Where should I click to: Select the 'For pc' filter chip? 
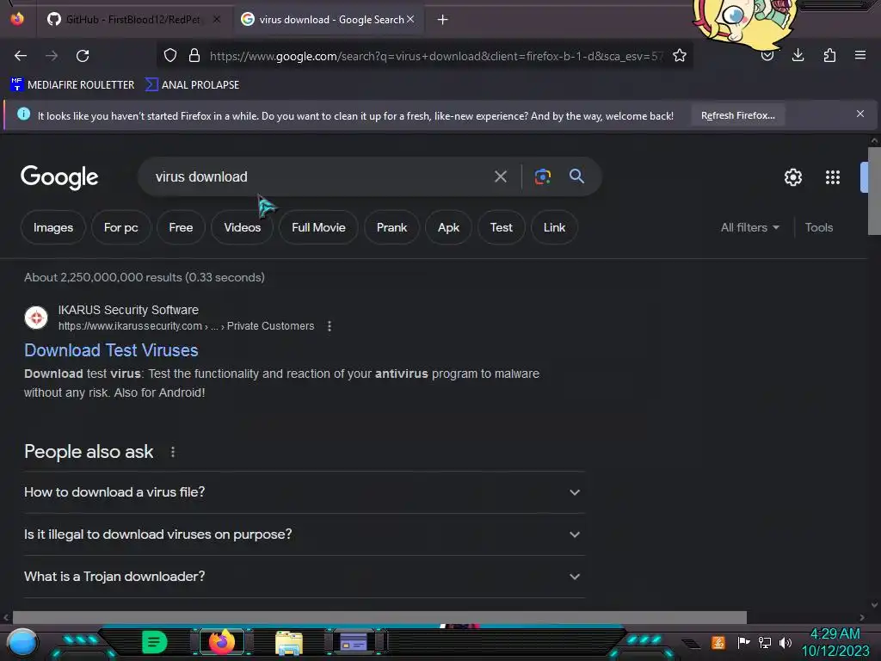tap(120, 227)
